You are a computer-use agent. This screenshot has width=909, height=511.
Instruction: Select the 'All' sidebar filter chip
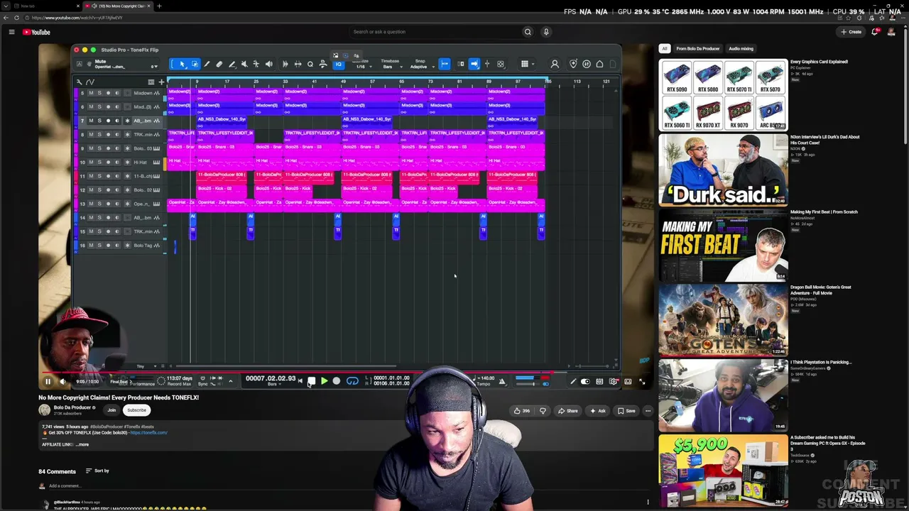click(x=665, y=48)
